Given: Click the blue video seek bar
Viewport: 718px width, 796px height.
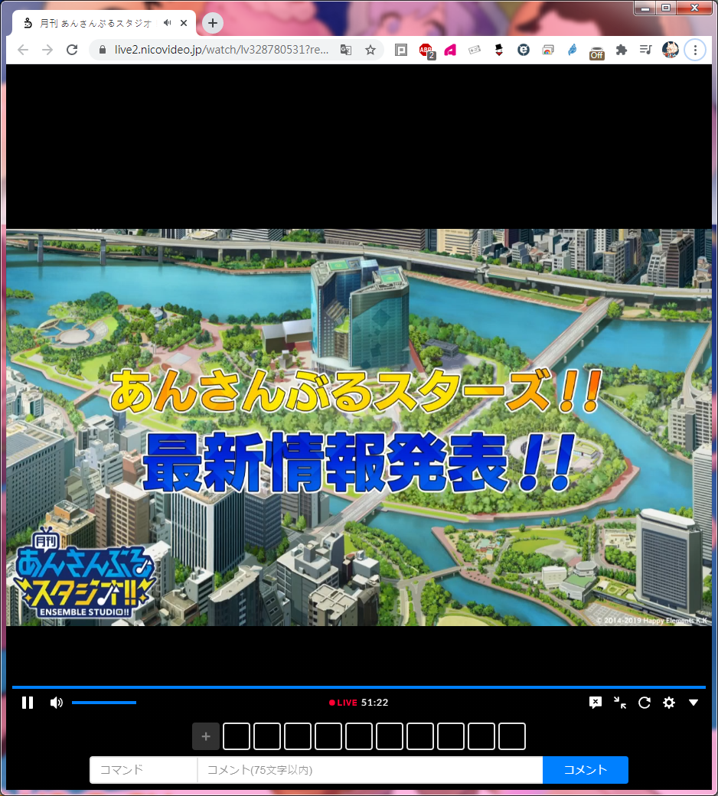Looking at the screenshot, I should [358, 687].
